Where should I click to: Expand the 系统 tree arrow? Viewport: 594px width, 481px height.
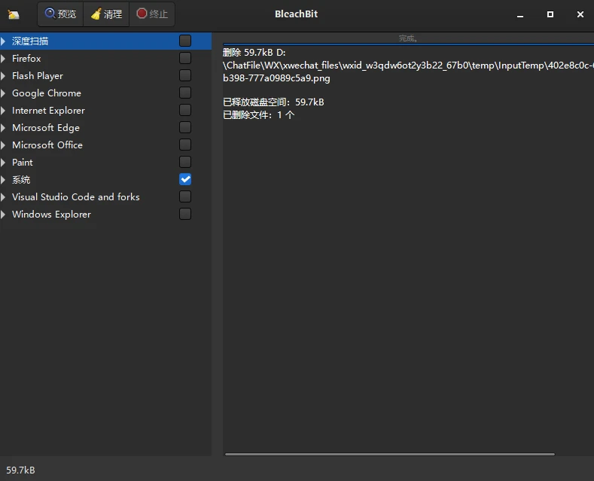3,179
